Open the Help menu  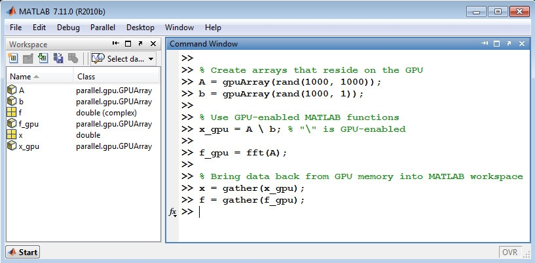click(213, 28)
